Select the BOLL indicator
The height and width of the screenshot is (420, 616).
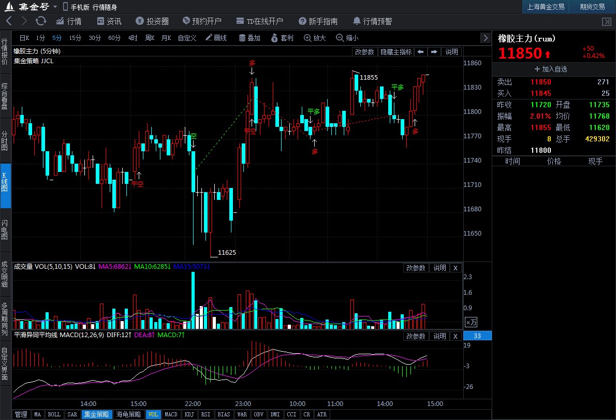[x=54, y=414]
